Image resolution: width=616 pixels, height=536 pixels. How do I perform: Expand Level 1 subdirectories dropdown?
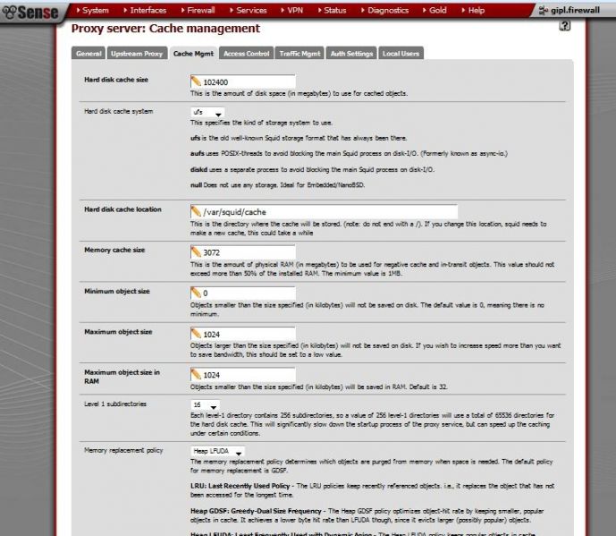click(x=205, y=405)
